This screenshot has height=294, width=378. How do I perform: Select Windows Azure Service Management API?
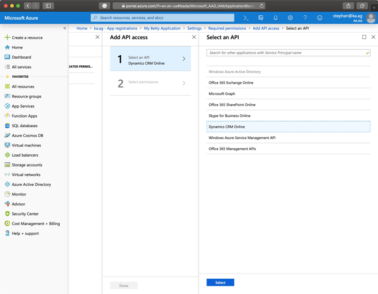pos(288,137)
